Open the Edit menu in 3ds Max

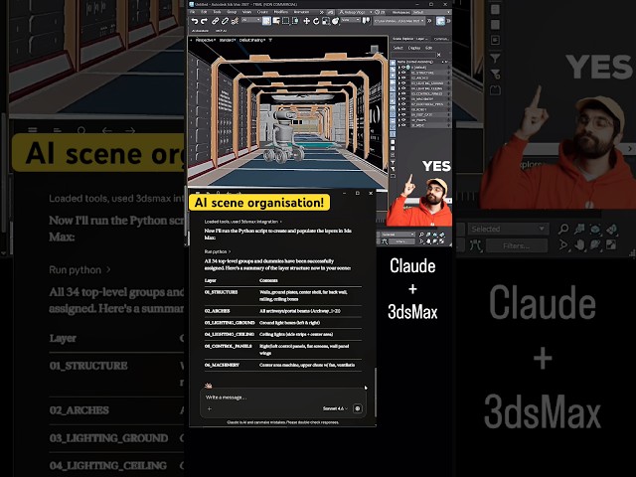click(x=204, y=12)
